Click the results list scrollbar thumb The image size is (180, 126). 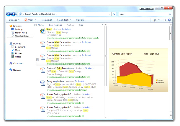tap(106, 56)
